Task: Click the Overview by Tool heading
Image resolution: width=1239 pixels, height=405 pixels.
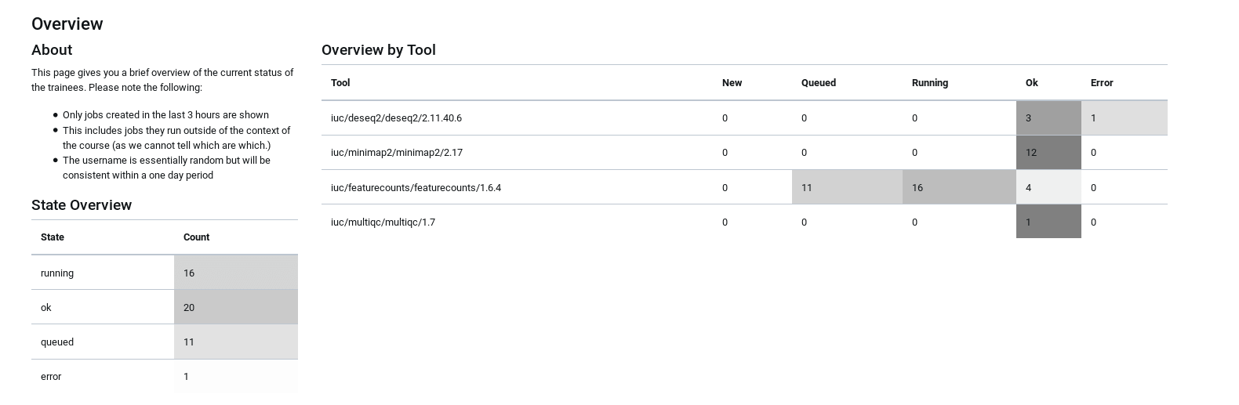Action: coord(378,50)
